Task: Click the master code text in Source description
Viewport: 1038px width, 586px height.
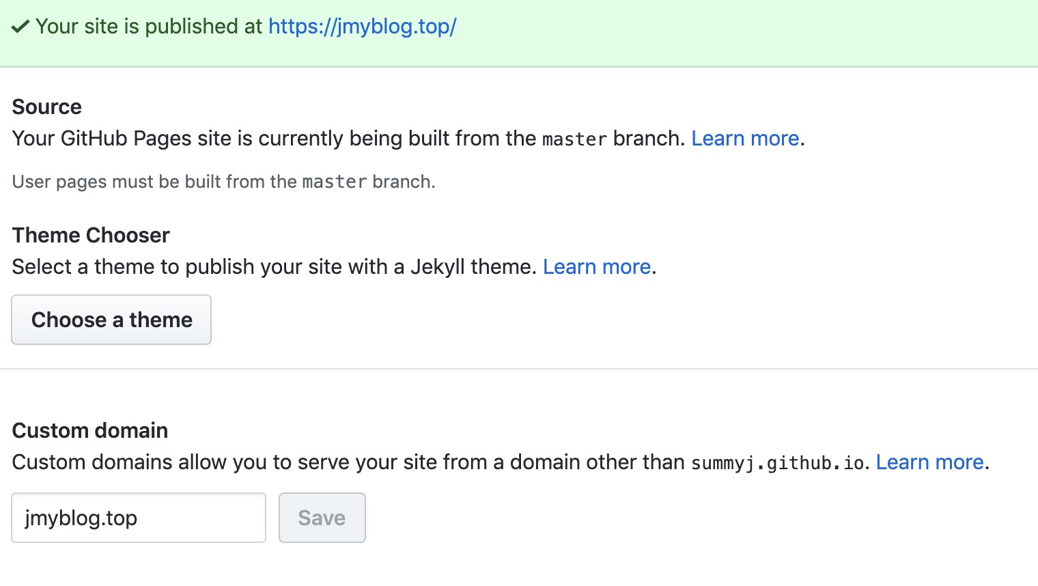Action: click(x=574, y=139)
